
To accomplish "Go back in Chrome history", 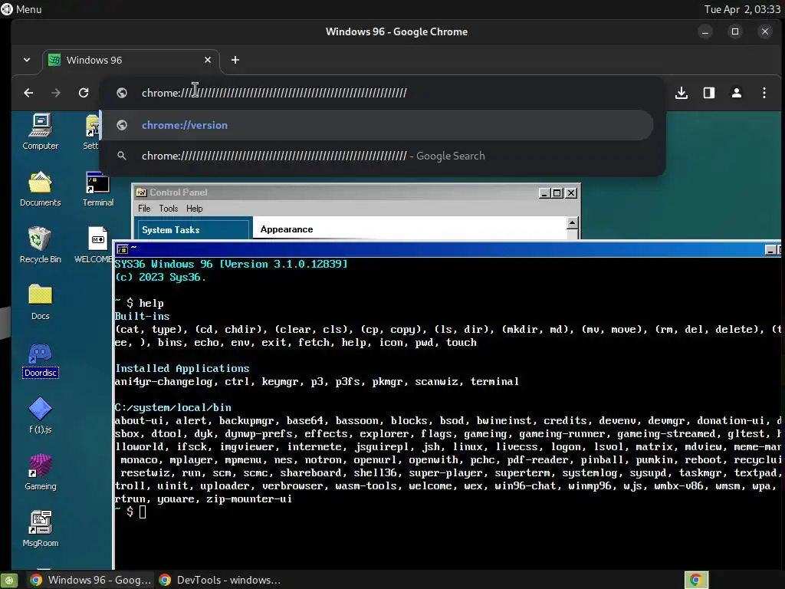I will pyautogui.click(x=28, y=93).
